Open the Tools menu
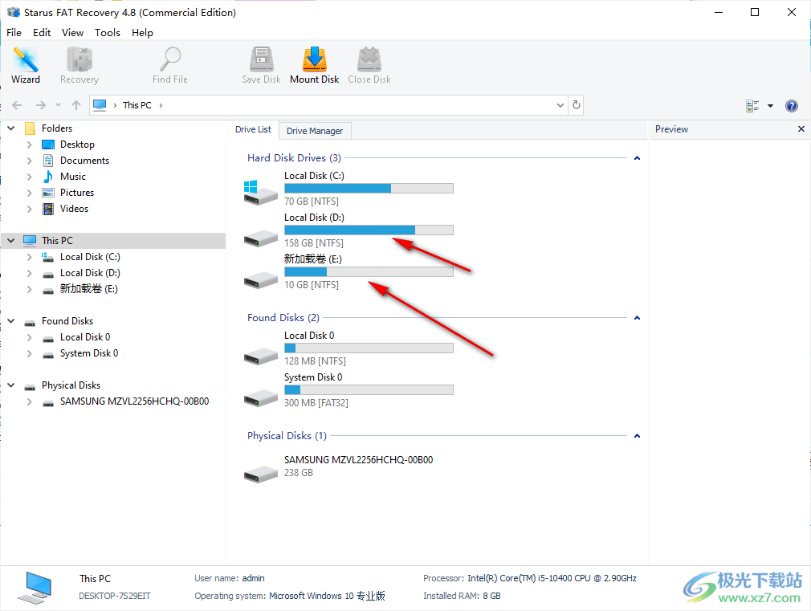 108,33
